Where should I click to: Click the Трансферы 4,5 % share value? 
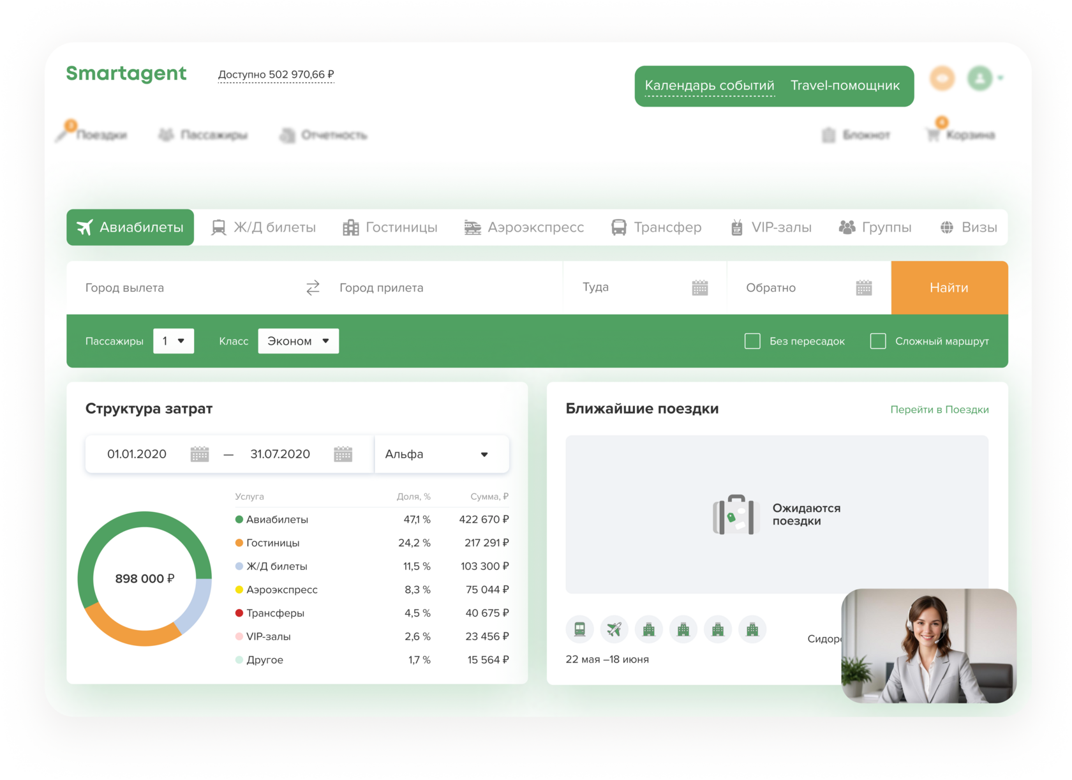coord(417,613)
